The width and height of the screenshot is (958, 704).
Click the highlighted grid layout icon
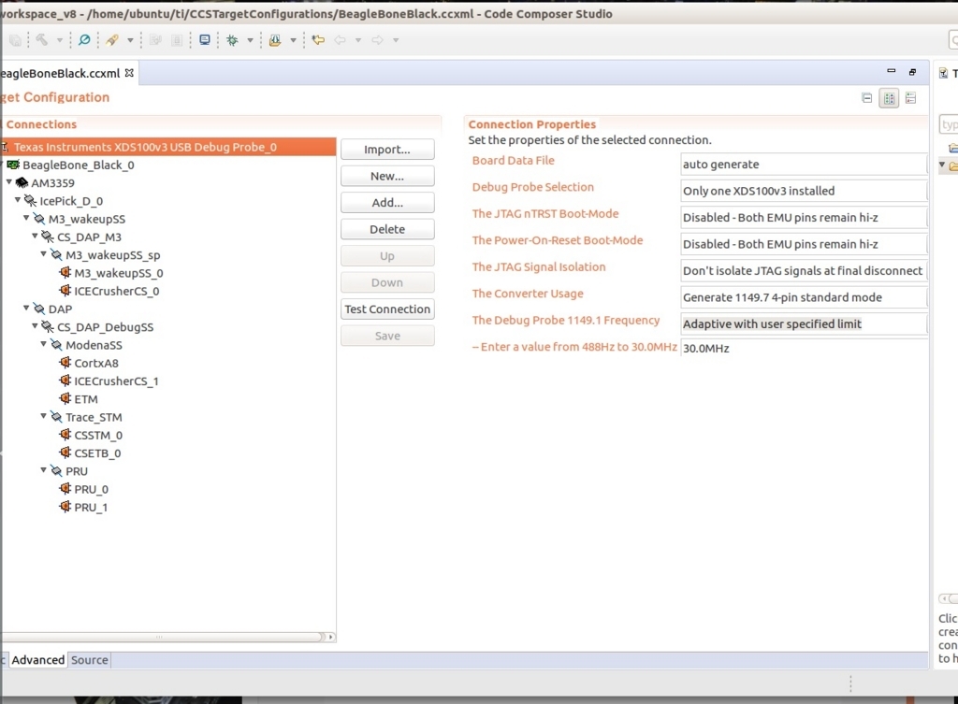pyautogui.click(x=889, y=98)
